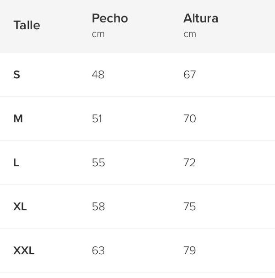Pick the XL size row label
Image resolution: width=275 pixels, height=278 pixels.
pyautogui.click(x=20, y=207)
